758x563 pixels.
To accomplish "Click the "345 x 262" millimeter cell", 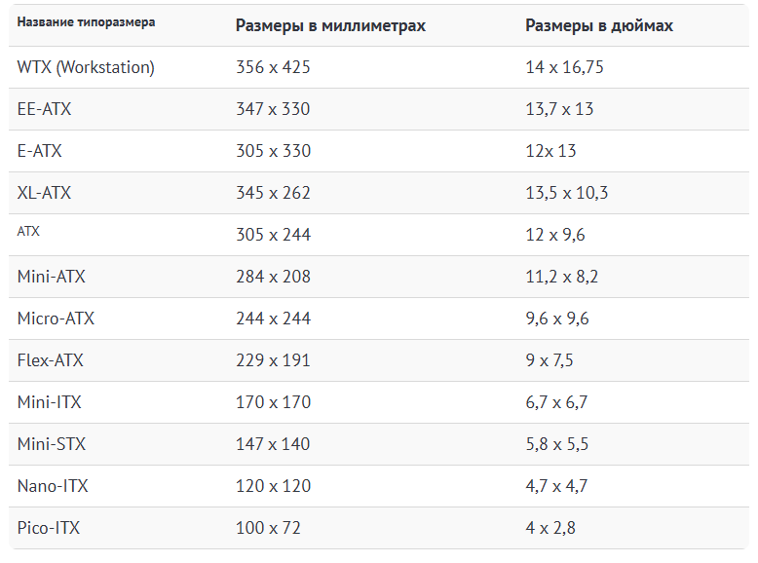I will click(x=273, y=193).
